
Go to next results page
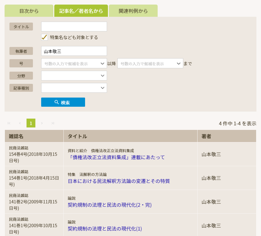click(x=42, y=123)
